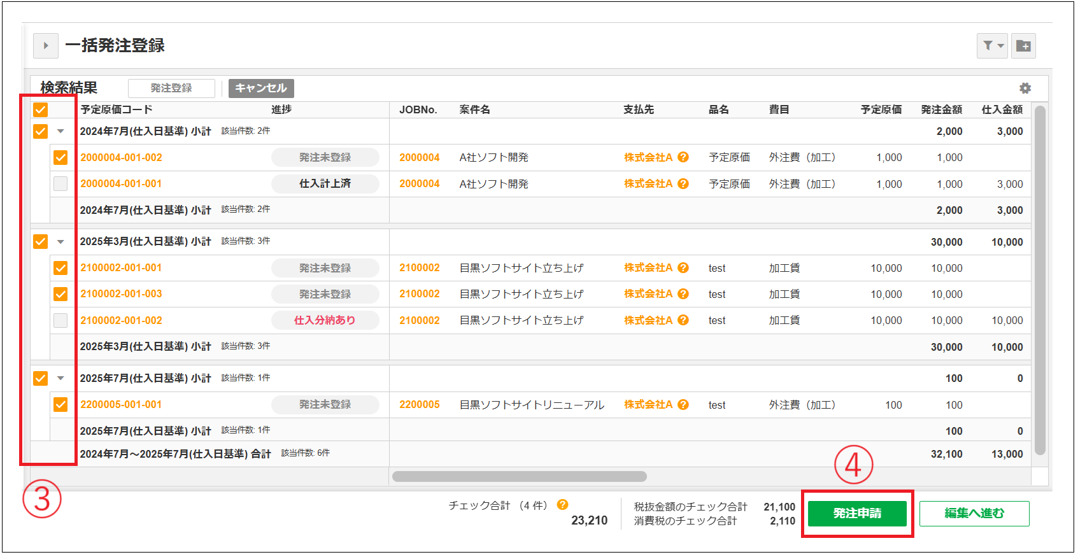
Task: Uncheck row 2100002-001-003
Action: 60,294
